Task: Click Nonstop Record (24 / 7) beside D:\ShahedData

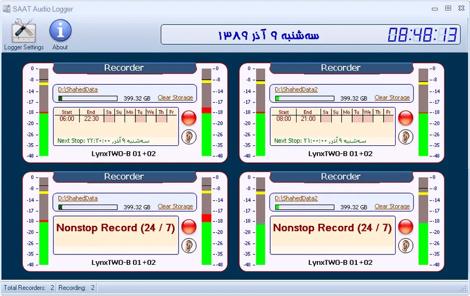Action: (x=116, y=228)
